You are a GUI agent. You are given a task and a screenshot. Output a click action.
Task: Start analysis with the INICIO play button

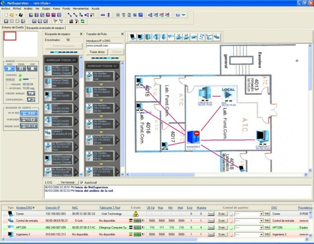point(9,68)
